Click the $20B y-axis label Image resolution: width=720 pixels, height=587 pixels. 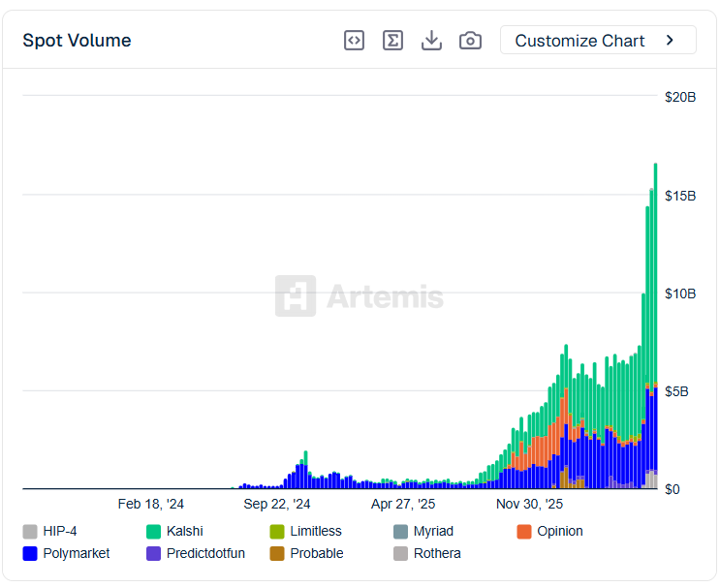click(680, 97)
